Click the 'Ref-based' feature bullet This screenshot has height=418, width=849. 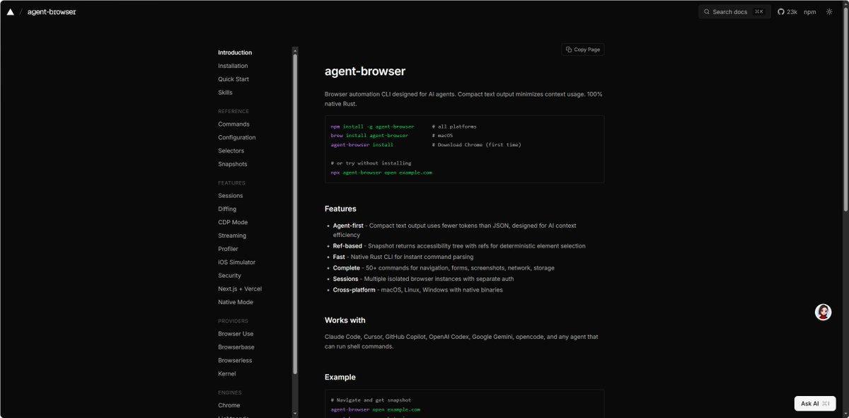tap(459, 246)
